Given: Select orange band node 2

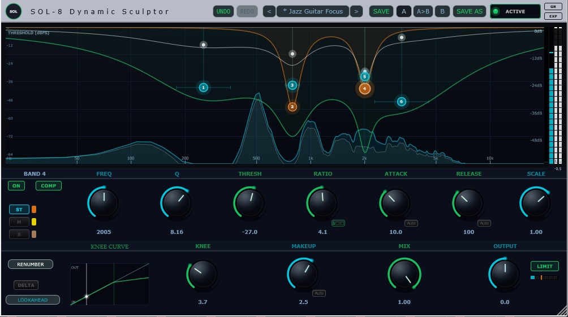Looking at the screenshot, I should 292,107.
